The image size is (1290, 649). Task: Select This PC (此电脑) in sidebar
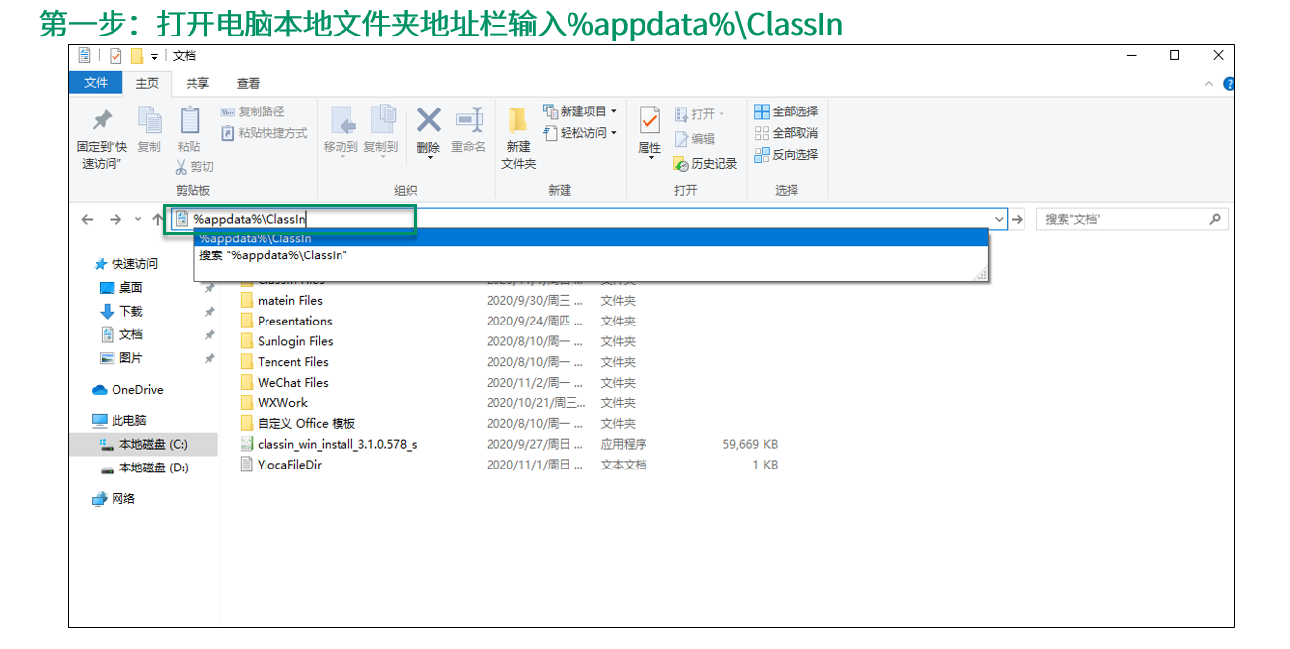pos(119,420)
